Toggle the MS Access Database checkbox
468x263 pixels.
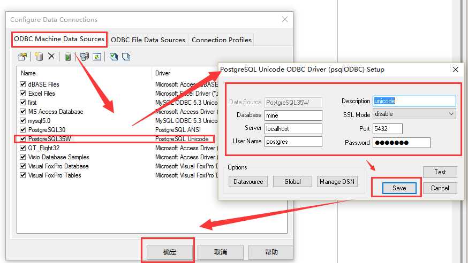pos(22,111)
